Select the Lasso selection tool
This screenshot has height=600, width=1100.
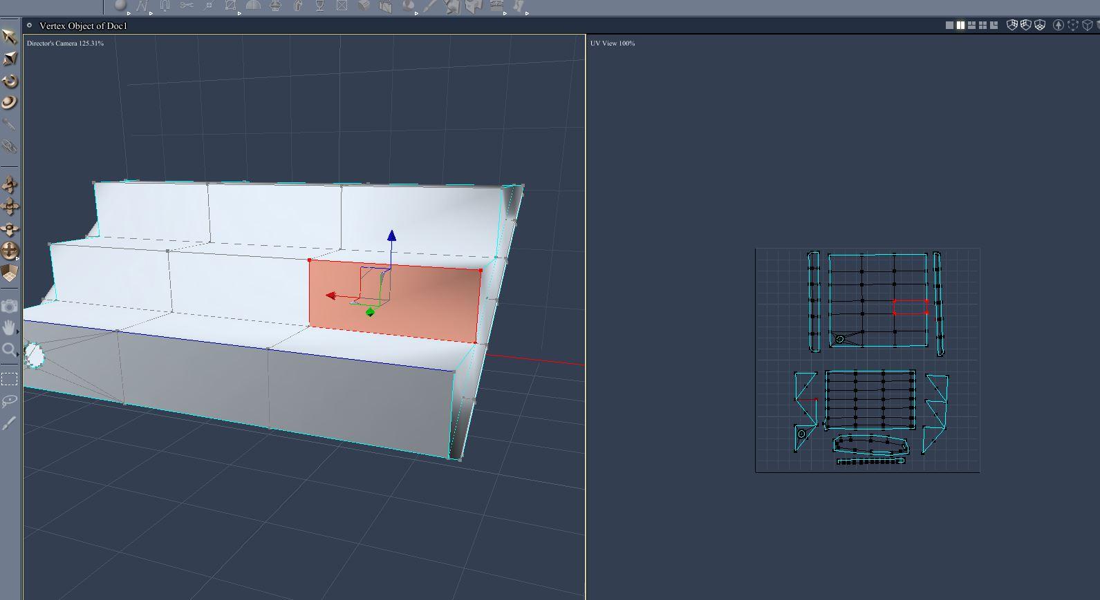tap(10, 401)
